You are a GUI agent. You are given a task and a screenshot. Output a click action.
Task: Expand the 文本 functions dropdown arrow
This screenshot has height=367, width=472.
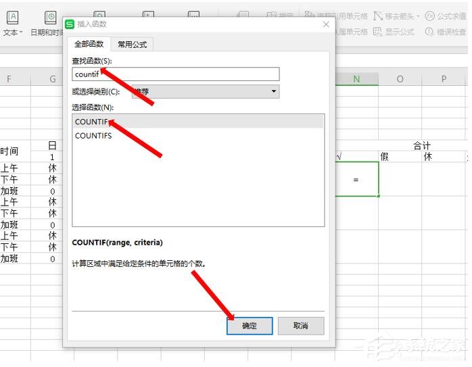point(21,32)
